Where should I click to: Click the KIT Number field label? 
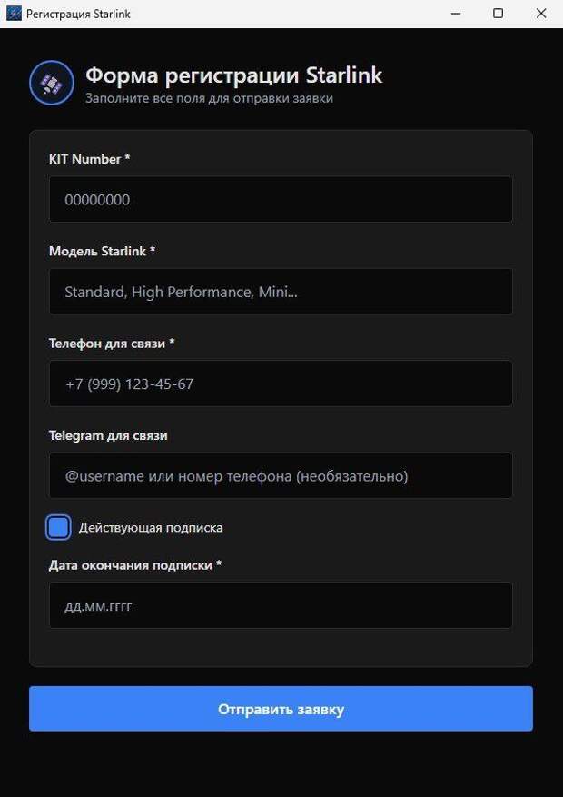point(89,159)
